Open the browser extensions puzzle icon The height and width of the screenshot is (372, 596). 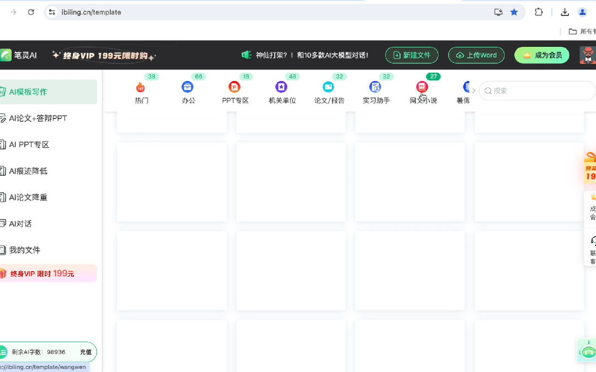click(539, 12)
